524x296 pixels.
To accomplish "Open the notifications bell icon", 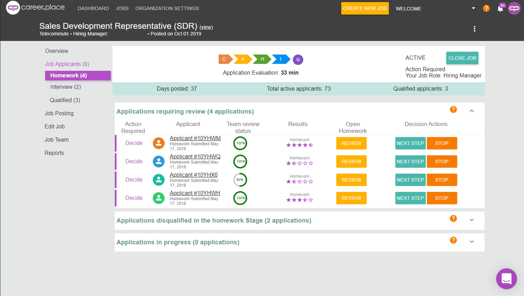I will click(500, 8).
